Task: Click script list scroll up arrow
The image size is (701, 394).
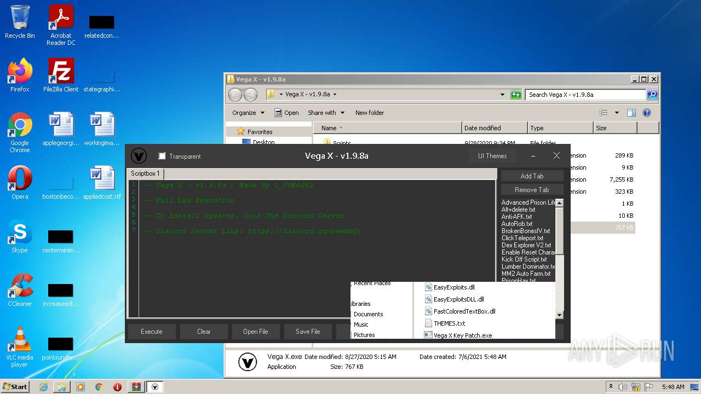Action: (x=559, y=202)
